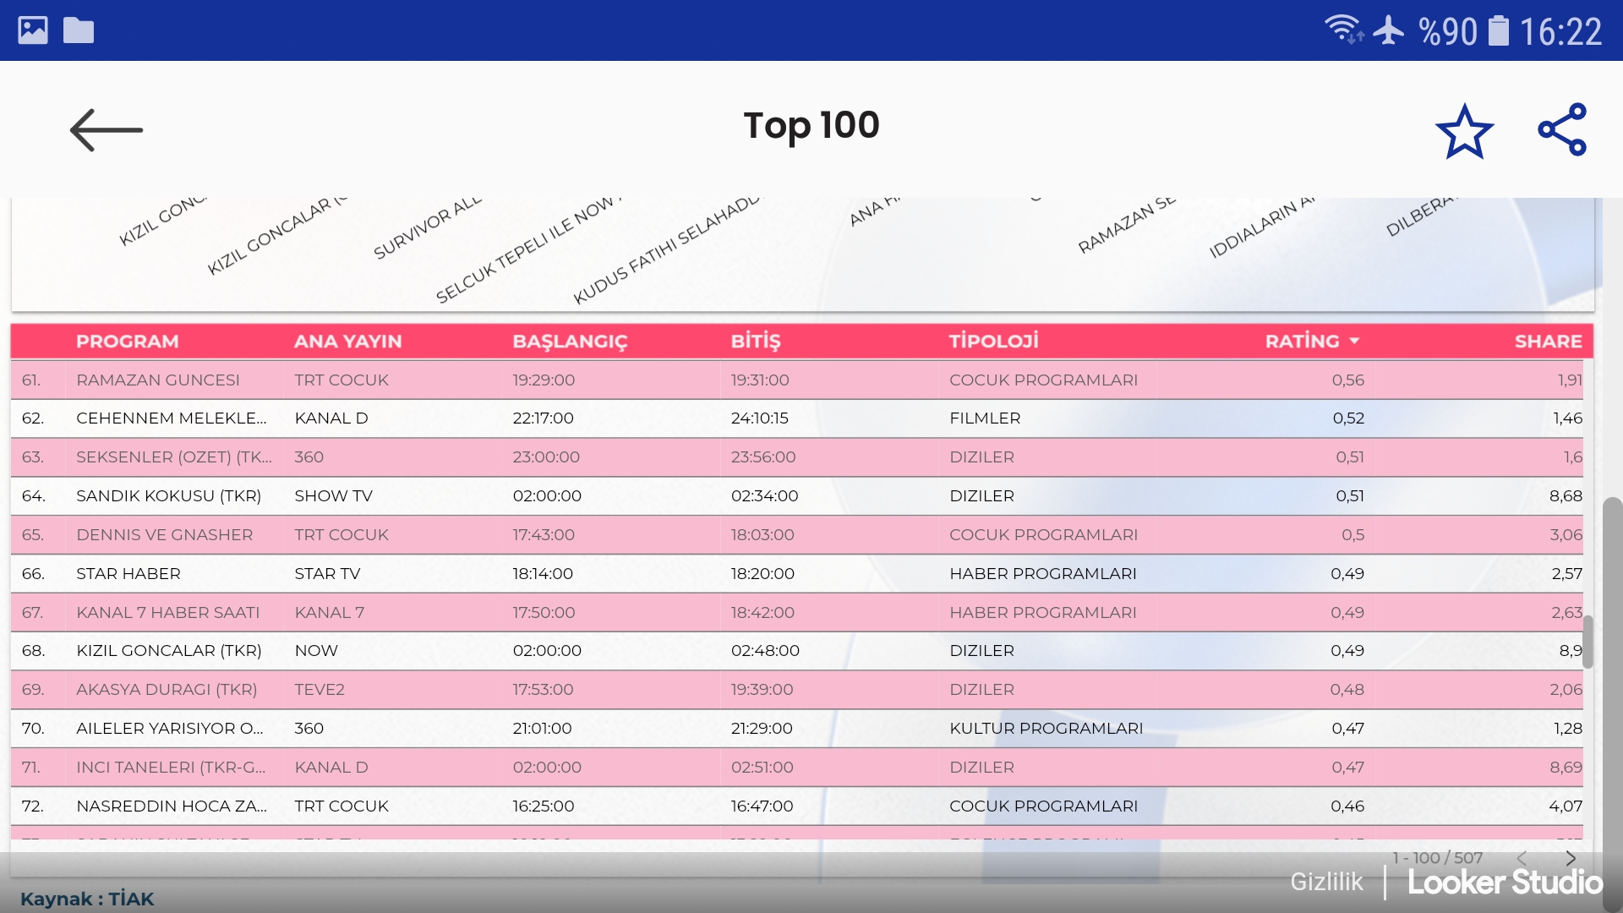This screenshot has width=1623, height=913.
Task: Sort table by PROGRAM column header
Action: 128,341
